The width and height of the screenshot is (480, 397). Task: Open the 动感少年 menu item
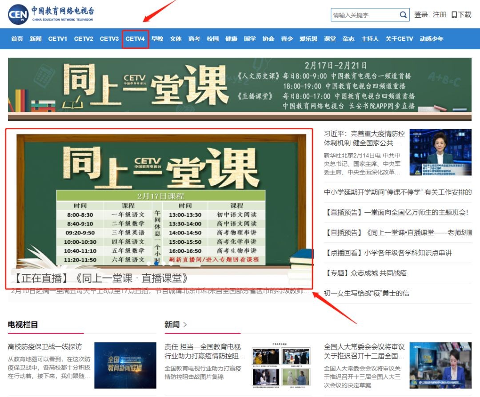pyautogui.click(x=432, y=39)
